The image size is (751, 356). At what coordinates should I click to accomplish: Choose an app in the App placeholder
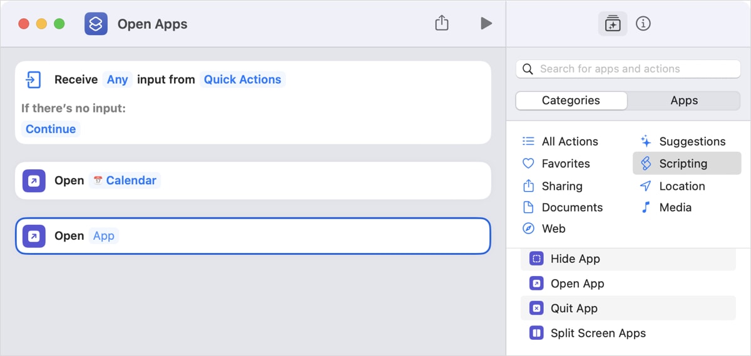104,235
